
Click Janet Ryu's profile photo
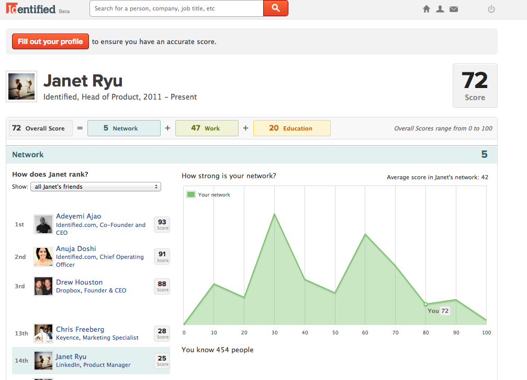tap(21, 86)
